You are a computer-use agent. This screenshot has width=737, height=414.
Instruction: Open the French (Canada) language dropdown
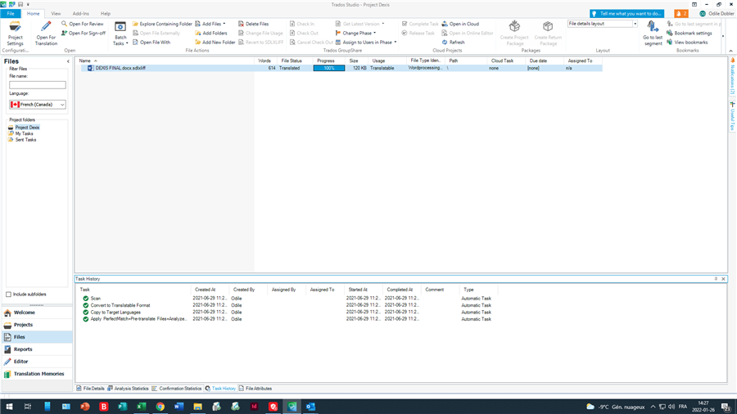(x=38, y=105)
